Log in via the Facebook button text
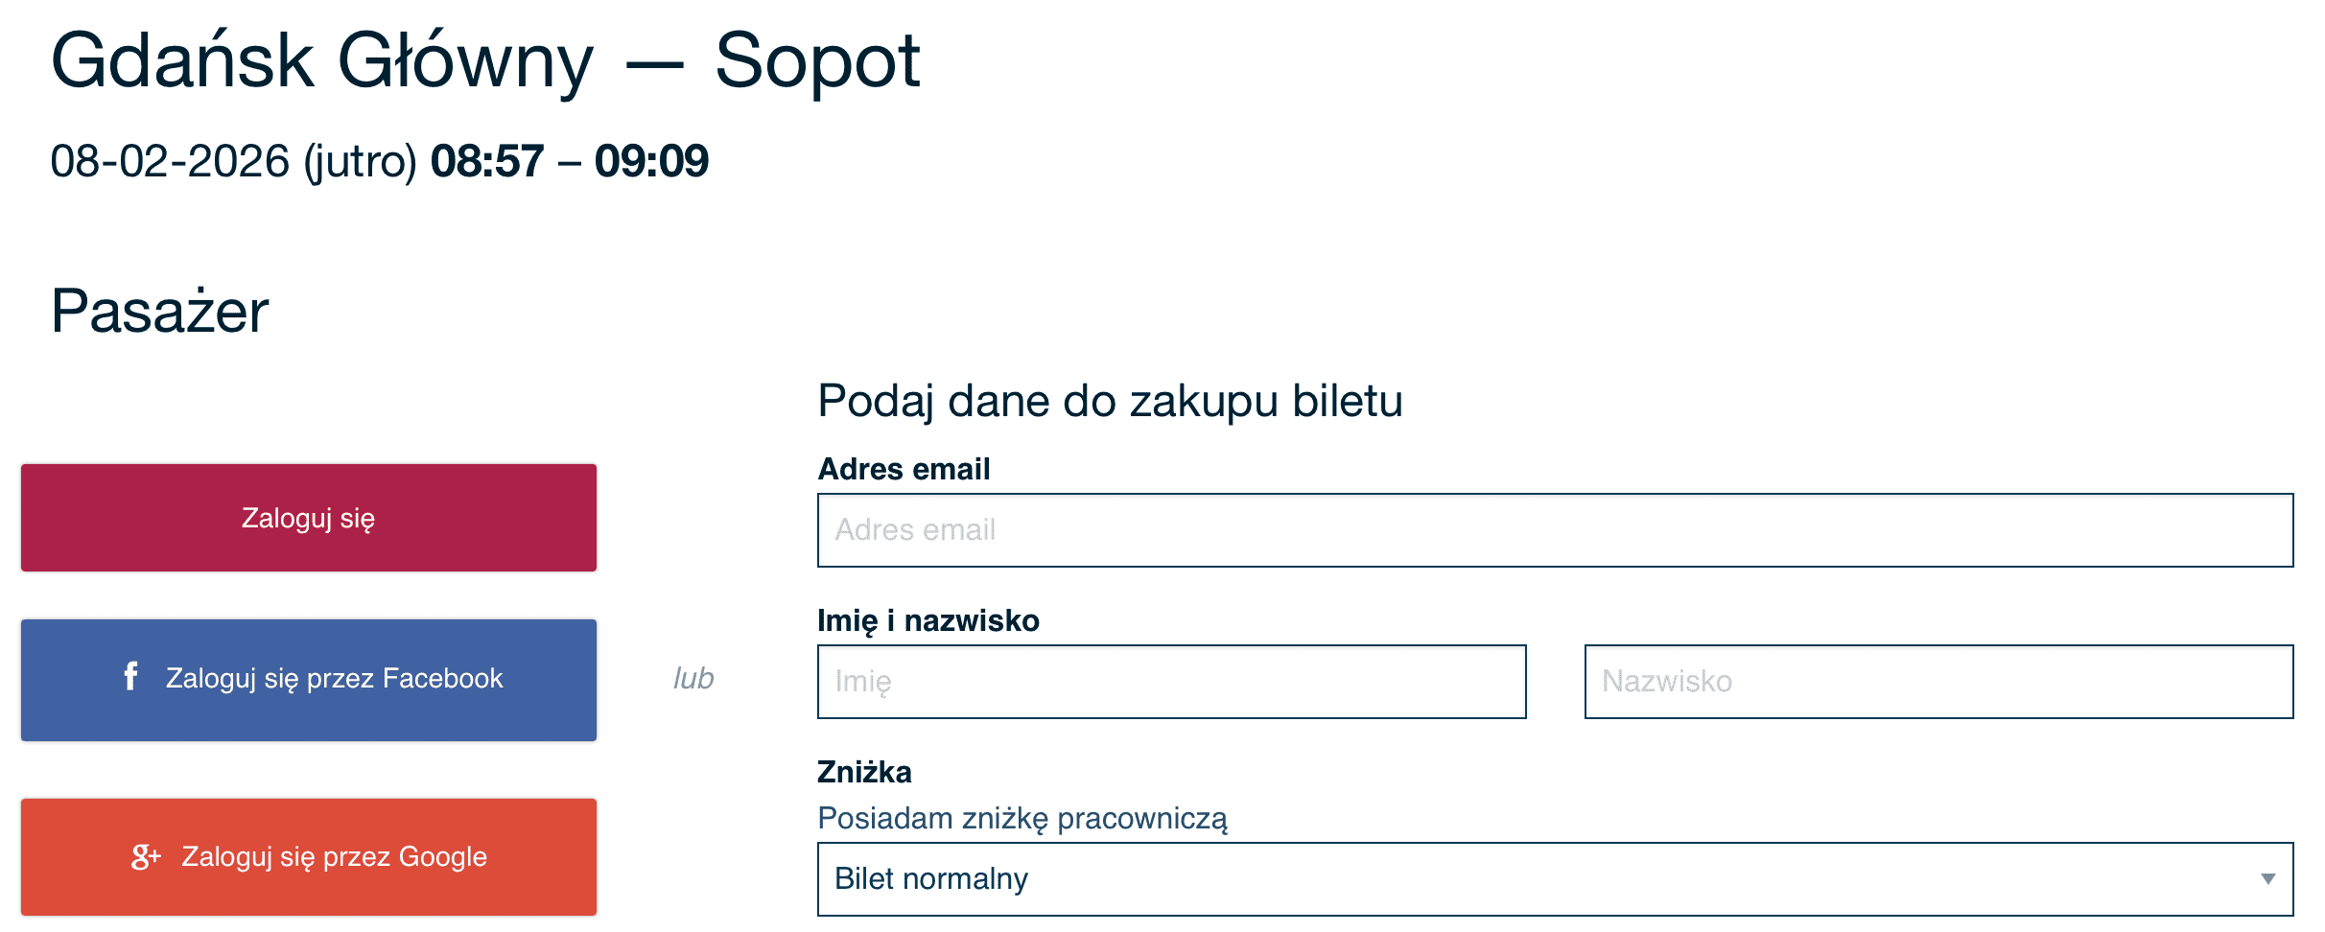2325x932 pixels. (334, 679)
